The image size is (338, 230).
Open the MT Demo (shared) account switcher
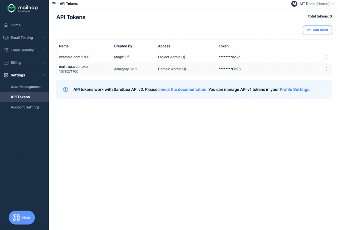312,4
